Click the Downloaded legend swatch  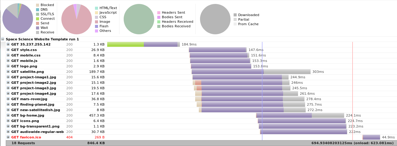235,15
